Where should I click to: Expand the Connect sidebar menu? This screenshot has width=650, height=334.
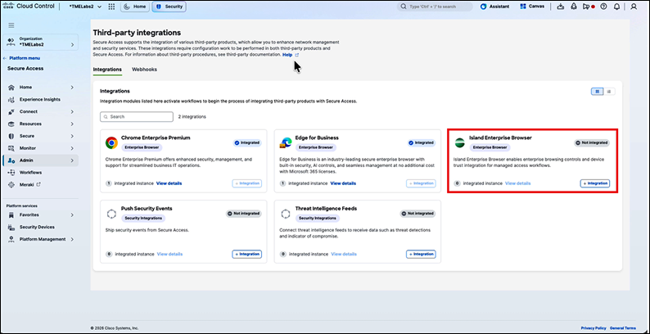click(41, 111)
